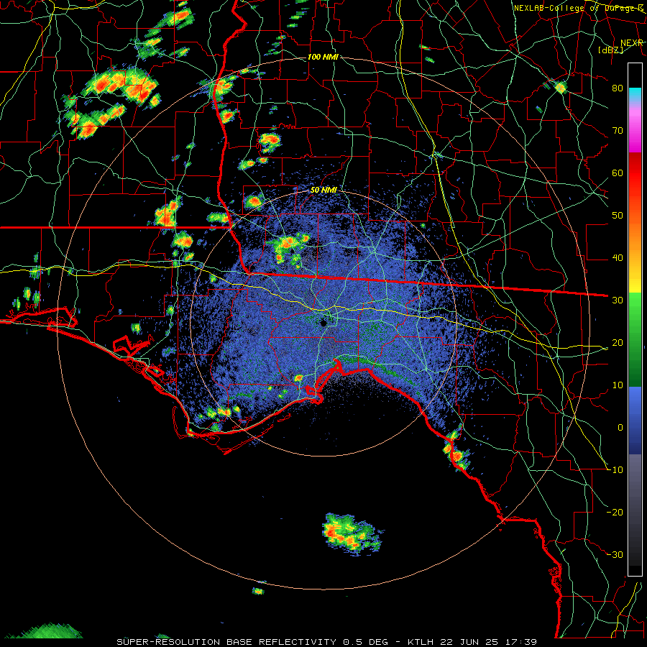This screenshot has width=647, height=647.
Task: Select the -30 dBZ legend value
Action: click(615, 554)
